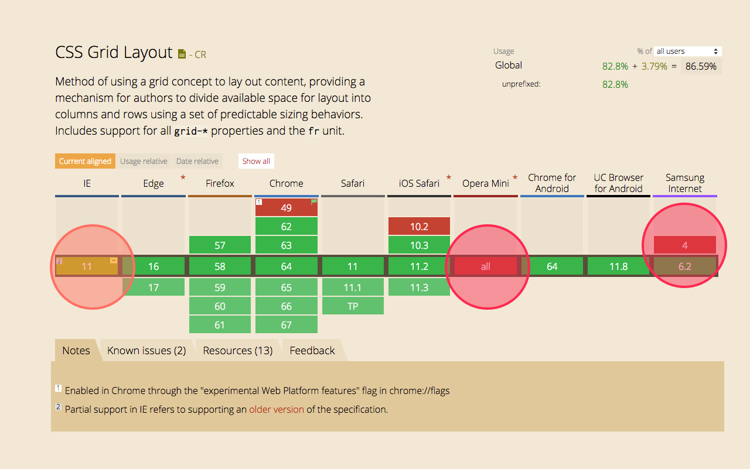
Task: Switch to Usage relative view
Action: click(x=144, y=161)
